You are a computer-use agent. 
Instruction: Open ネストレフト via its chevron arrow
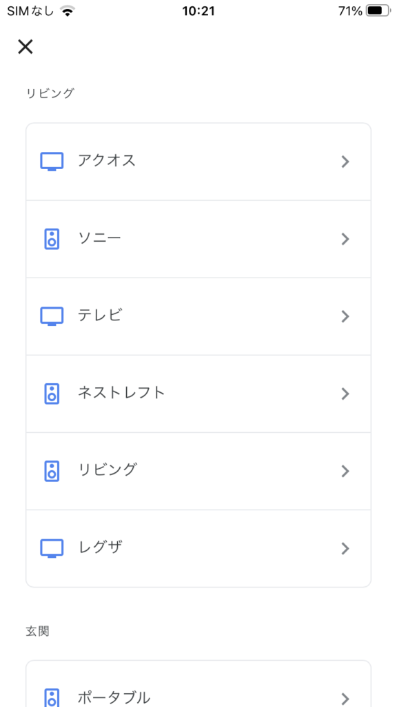345,394
